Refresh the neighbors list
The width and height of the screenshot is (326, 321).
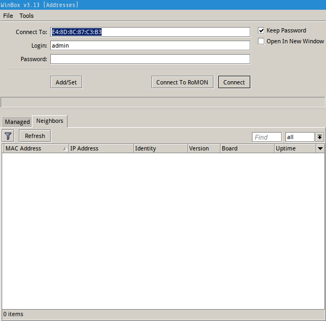click(35, 136)
